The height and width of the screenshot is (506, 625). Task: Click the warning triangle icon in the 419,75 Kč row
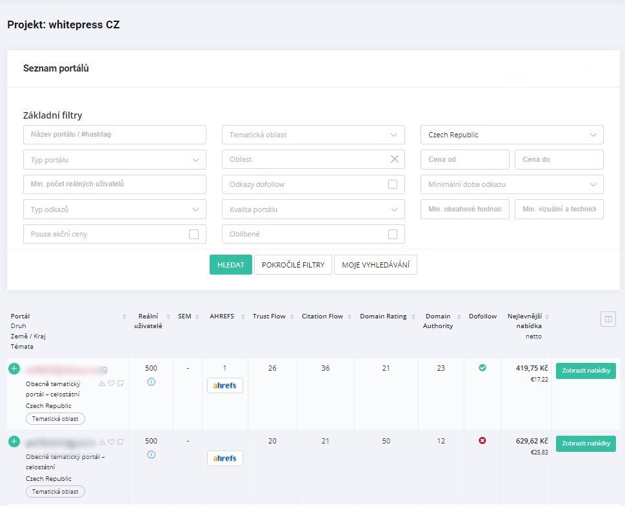102,384
